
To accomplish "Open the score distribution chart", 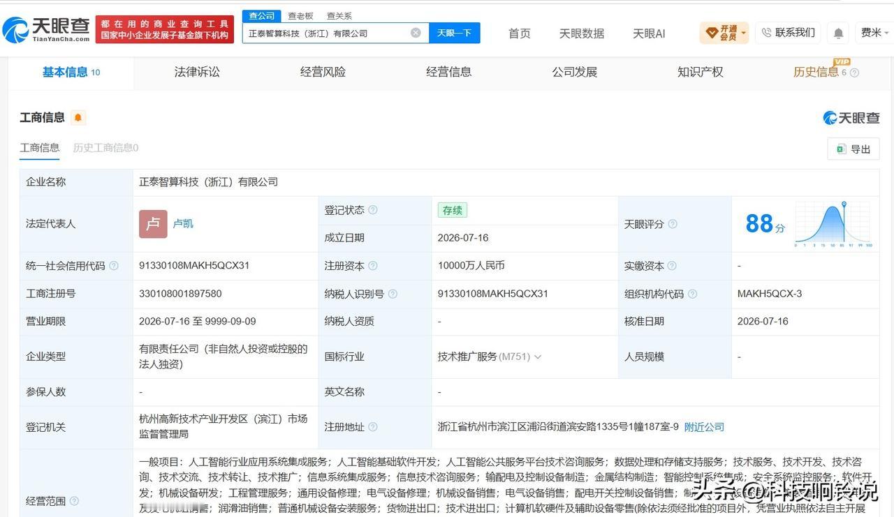I will [x=833, y=224].
